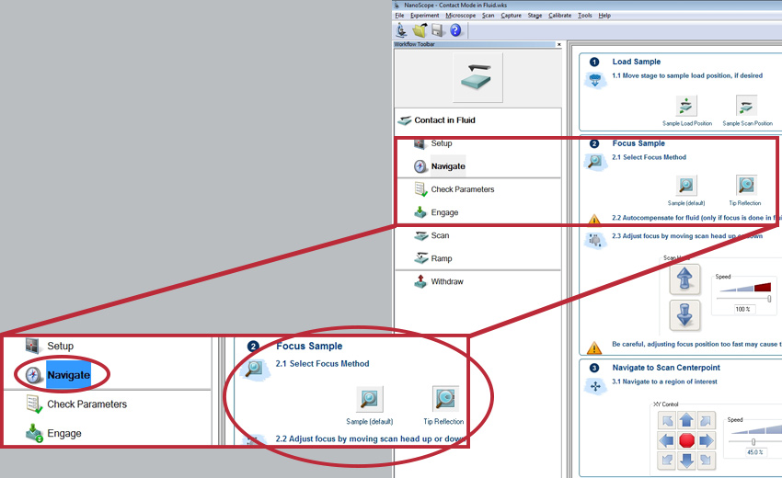Click the Sample Scan Position icon
The image size is (782, 478).
(747, 105)
